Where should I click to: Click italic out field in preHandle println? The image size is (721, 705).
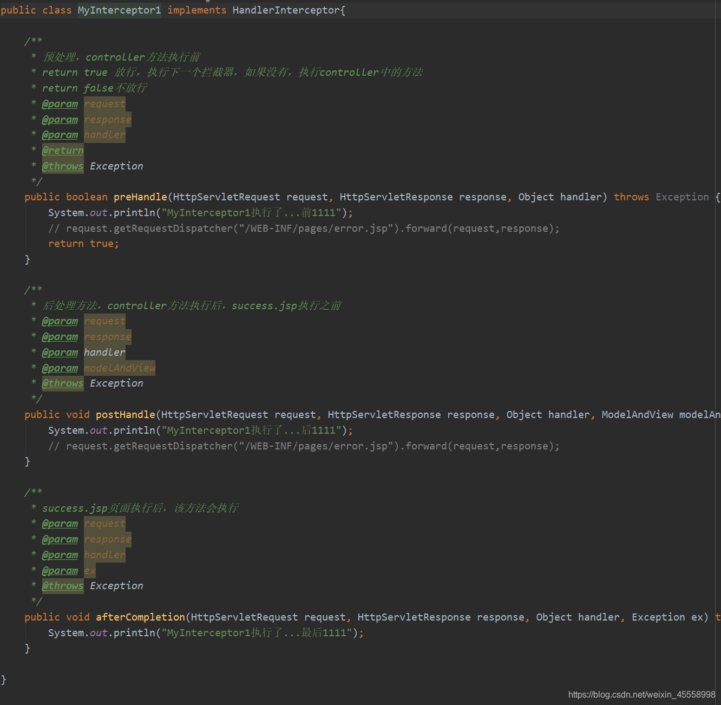[99, 213]
